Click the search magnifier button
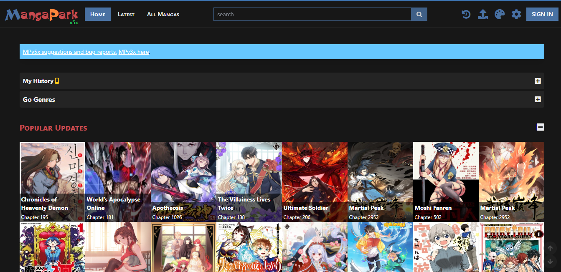Image resolution: width=561 pixels, height=272 pixels. click(419, 14)
